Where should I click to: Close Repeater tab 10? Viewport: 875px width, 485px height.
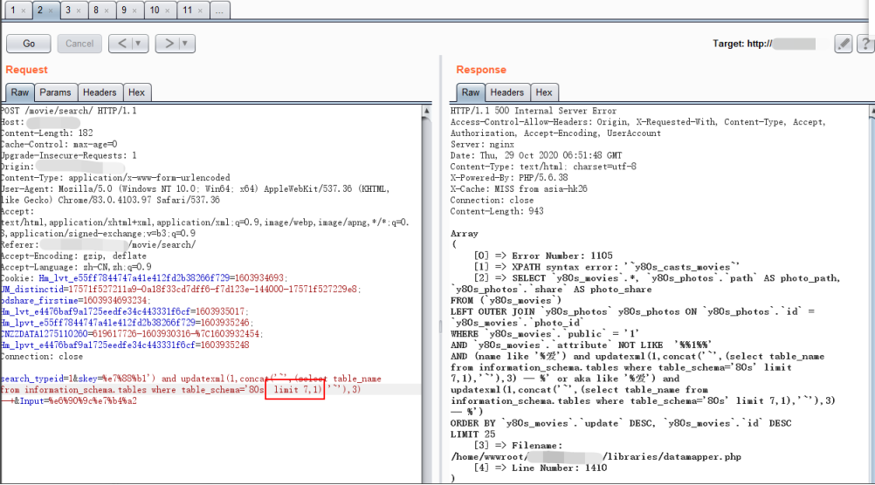pos(167,10)
